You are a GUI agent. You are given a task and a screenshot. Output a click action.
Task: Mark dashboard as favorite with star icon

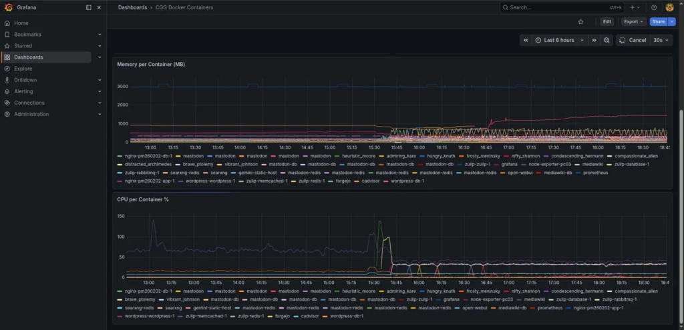[x=580, y=21]
